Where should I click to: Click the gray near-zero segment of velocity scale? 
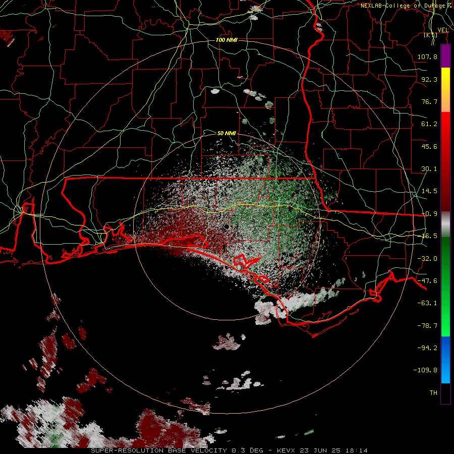(x=445, y=224)
